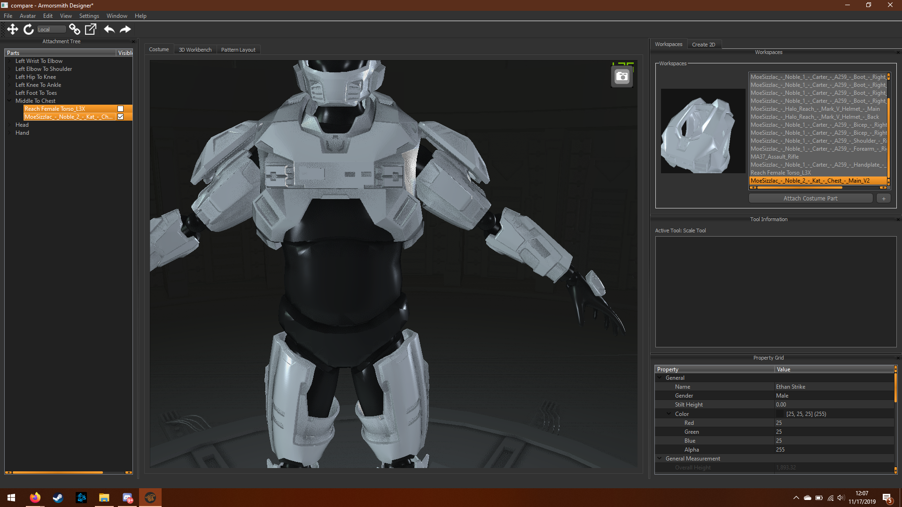Click the plus button beside Attach Costume Part

click(884, 199)
